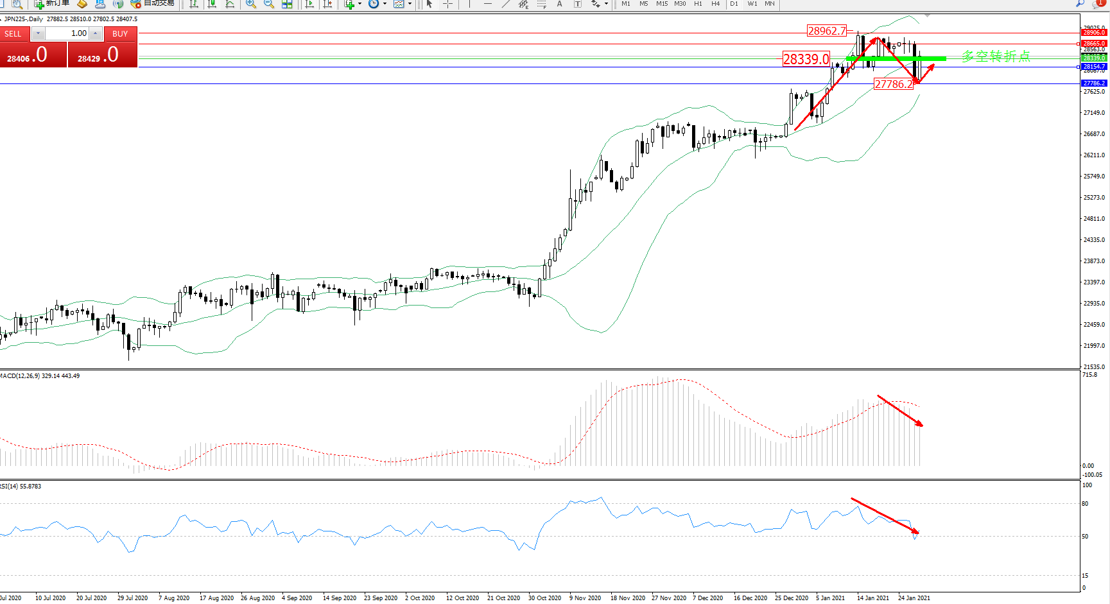
Task: Select the Crosshair tool
Action: pyautogui.click(x=448, y=4)
